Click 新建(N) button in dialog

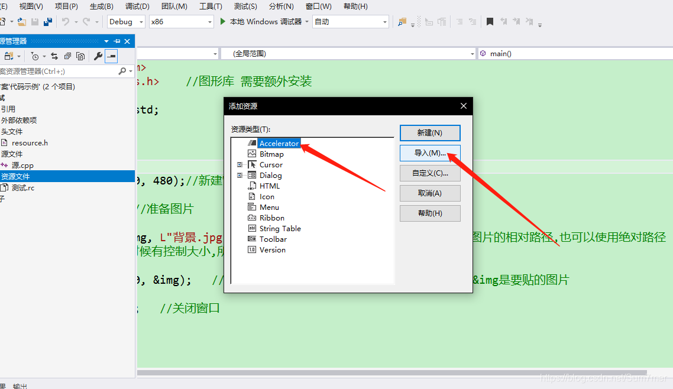pos(430,133)
